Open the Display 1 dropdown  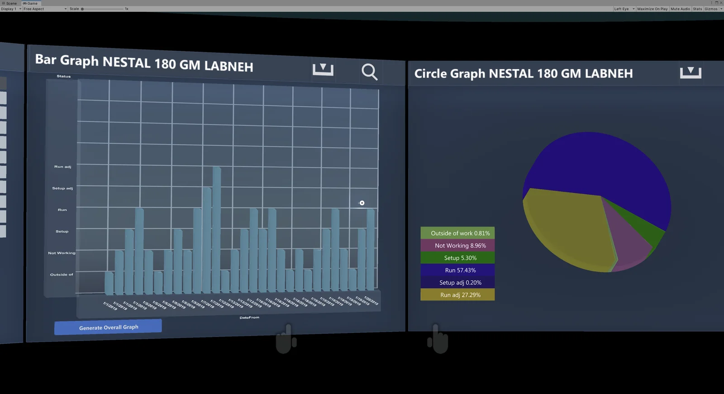[x=11, y=9]
